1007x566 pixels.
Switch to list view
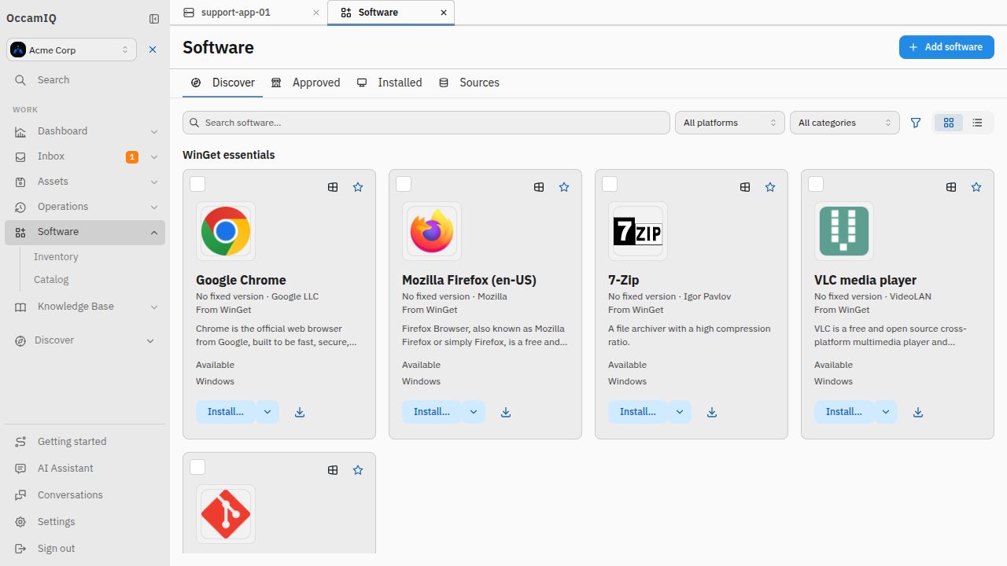point(977,123)
